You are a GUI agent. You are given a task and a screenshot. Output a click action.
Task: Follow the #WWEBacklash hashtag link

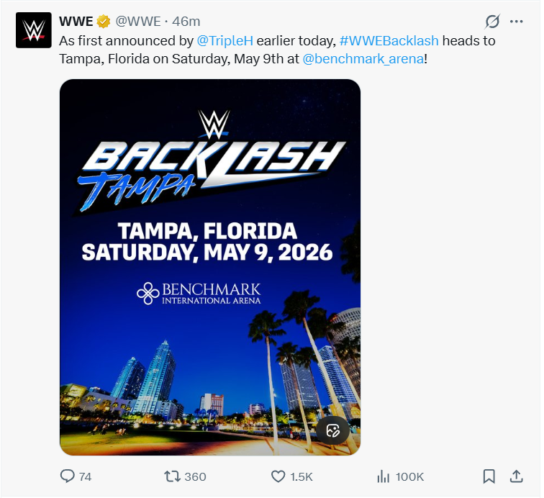tap(389, 40)
